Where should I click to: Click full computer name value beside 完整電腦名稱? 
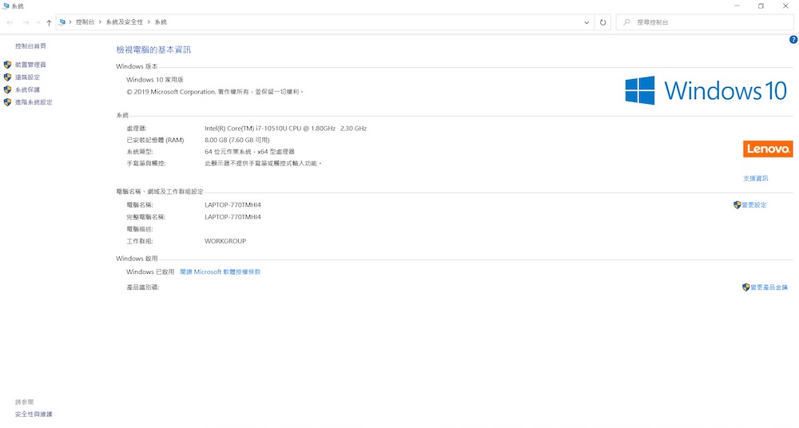(x=233, y=217)
